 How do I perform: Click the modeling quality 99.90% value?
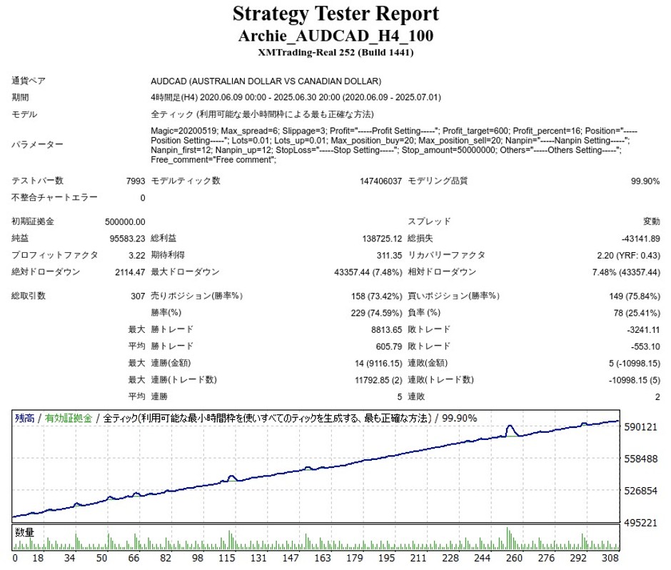tap(645, 181)
